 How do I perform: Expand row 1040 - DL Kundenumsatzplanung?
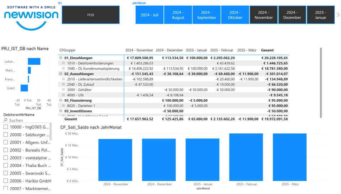(64, 69)
